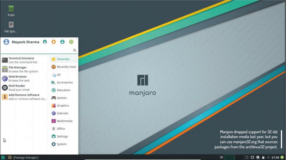Open All Settings icon in menu header
Screen dimensions: 286x160
click(45, 42)
